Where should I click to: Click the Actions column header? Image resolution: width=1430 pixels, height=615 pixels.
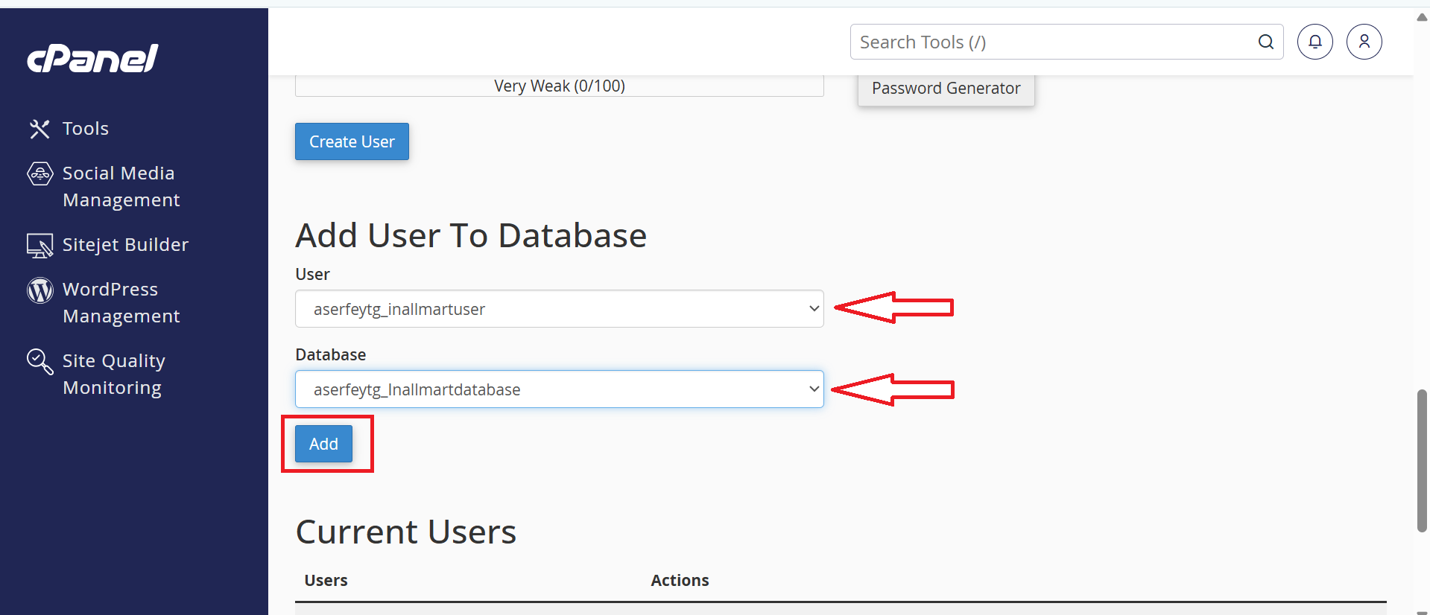680,580
